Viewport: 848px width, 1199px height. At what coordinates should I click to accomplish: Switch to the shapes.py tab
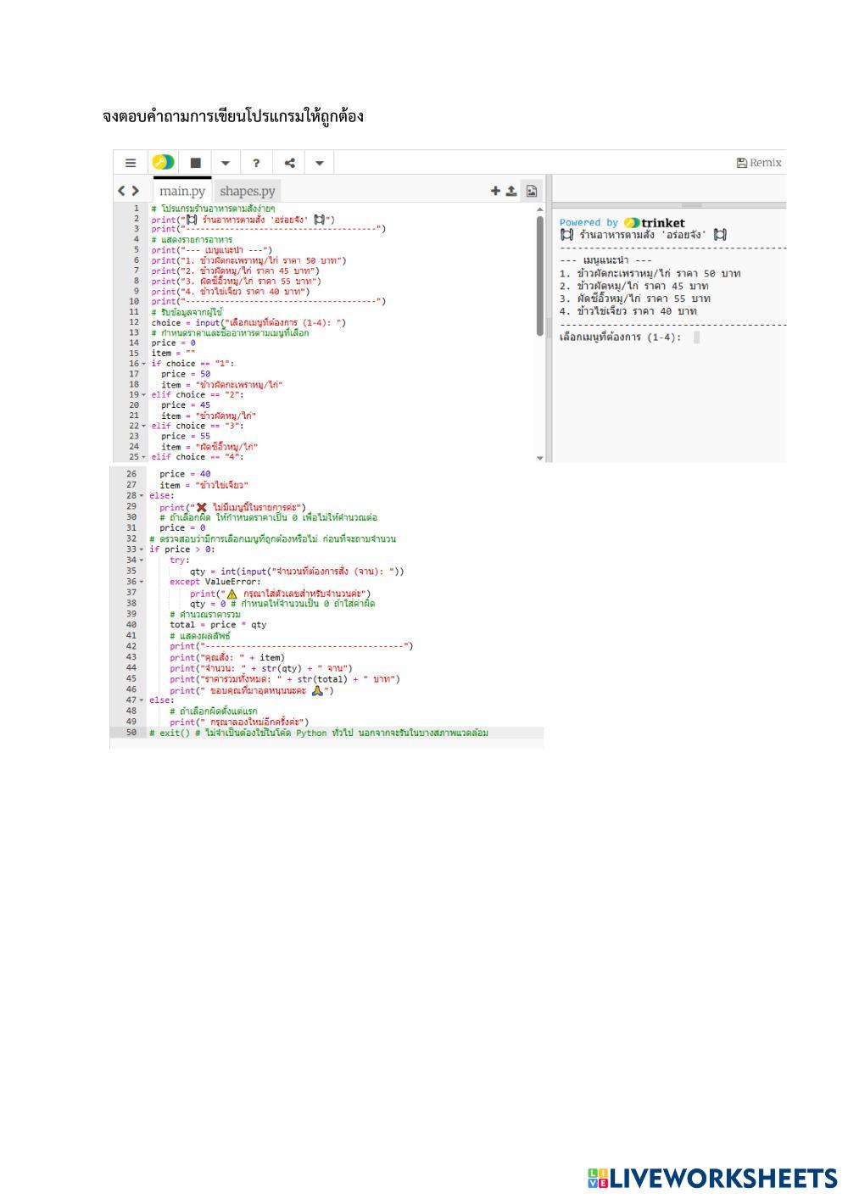pos(248,192)
